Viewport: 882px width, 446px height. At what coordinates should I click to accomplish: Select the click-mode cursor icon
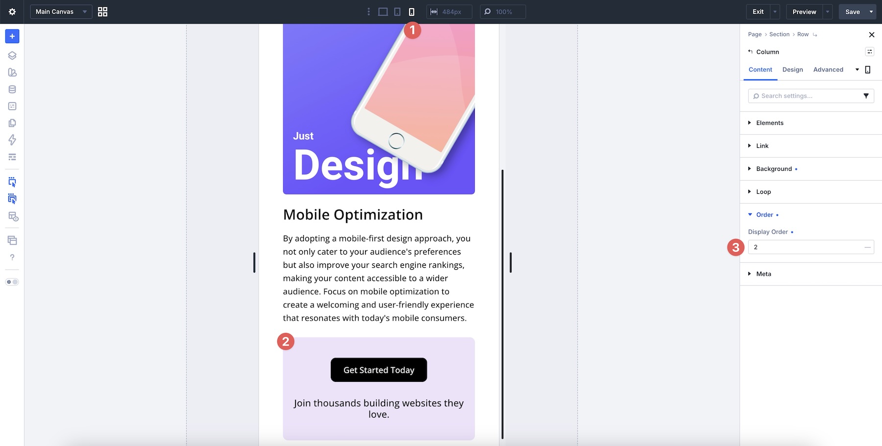click(x=12, y=182)
